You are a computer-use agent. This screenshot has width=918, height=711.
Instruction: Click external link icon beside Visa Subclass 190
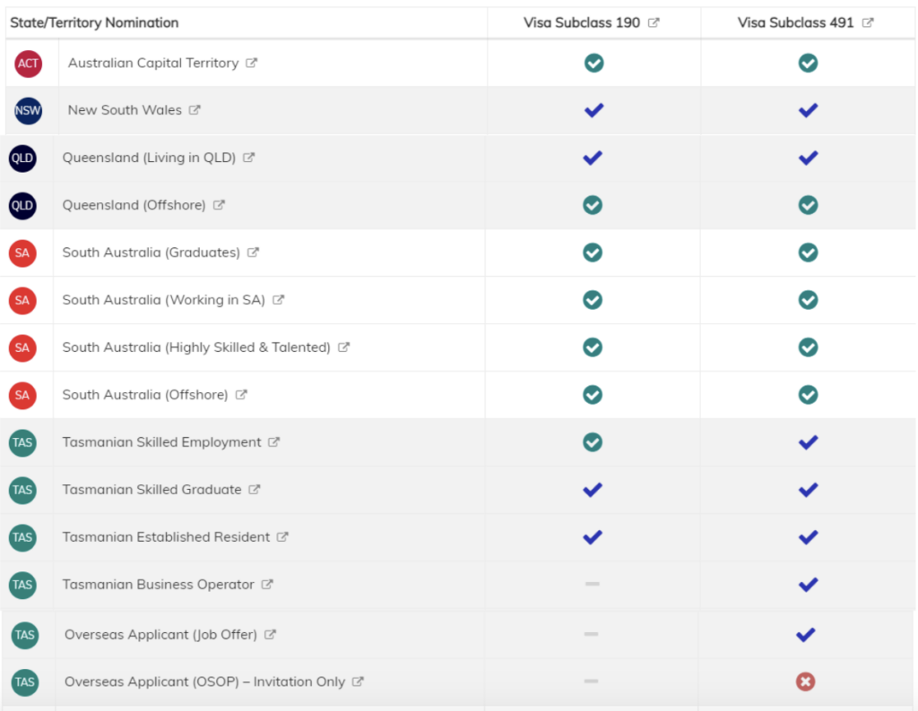pyautogui.click(x=654, y=23)
